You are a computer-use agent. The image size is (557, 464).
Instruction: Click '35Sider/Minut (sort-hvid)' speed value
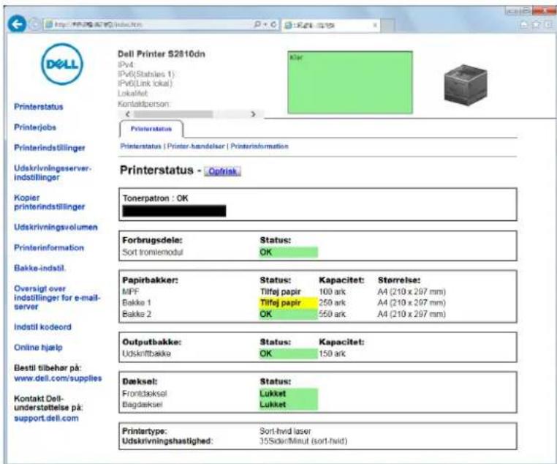coord(303,441)
